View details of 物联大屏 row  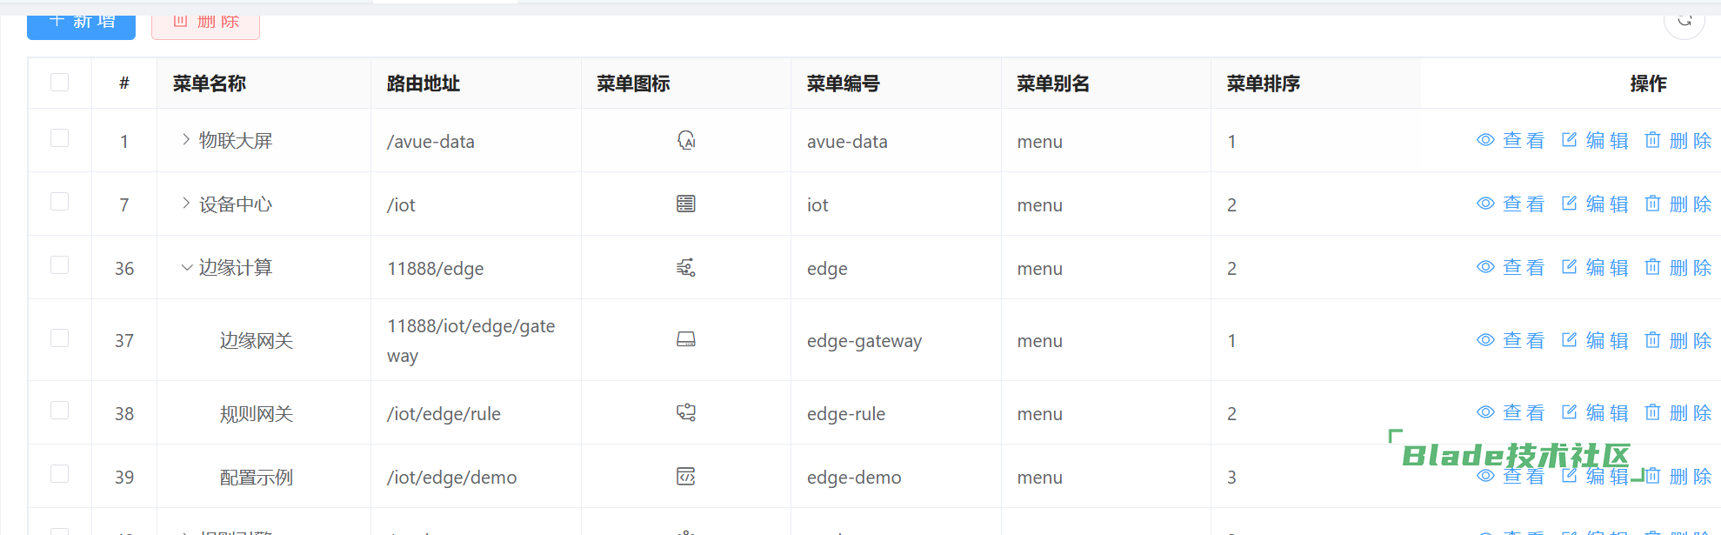[1511, 141]
